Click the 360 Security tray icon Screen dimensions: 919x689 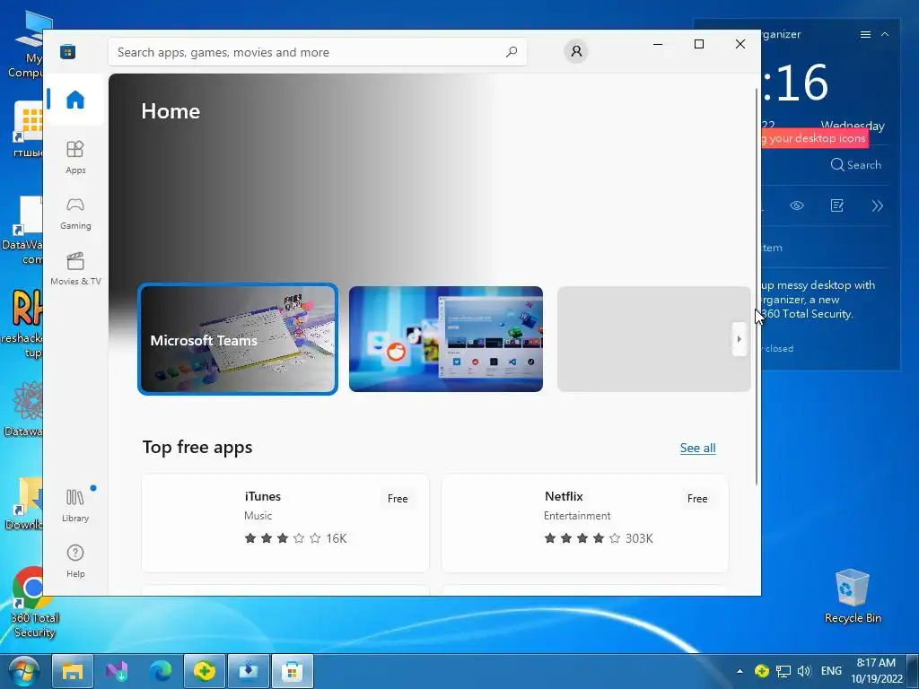761,671
